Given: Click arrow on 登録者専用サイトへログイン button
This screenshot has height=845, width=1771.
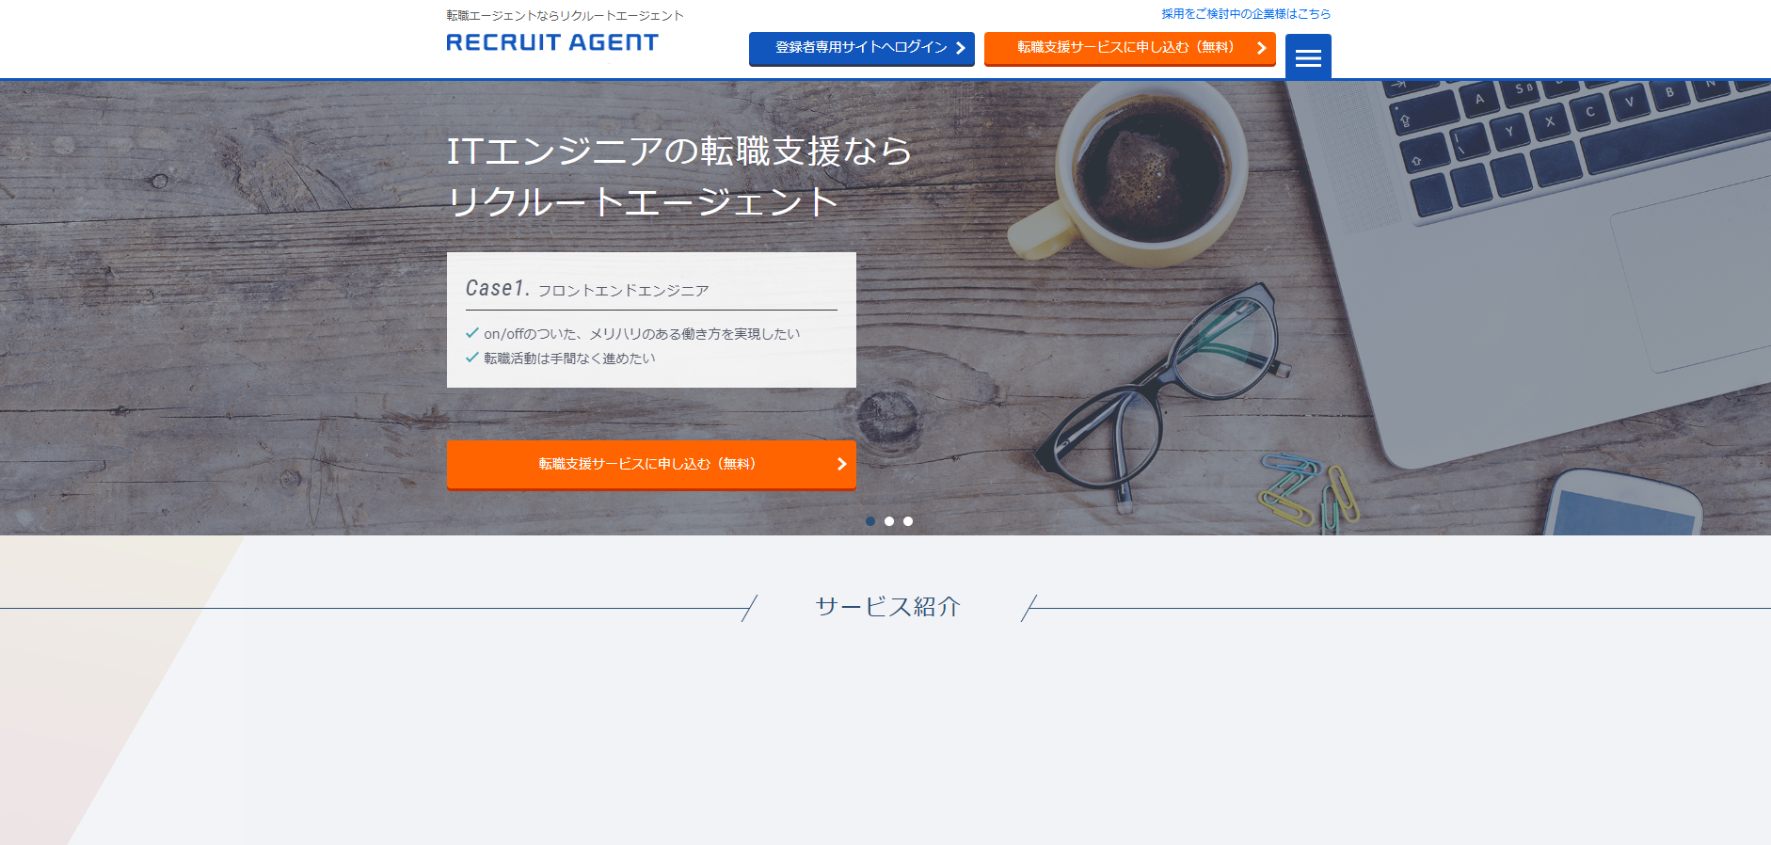Looking at the screenshot, I should click(960, 48).
